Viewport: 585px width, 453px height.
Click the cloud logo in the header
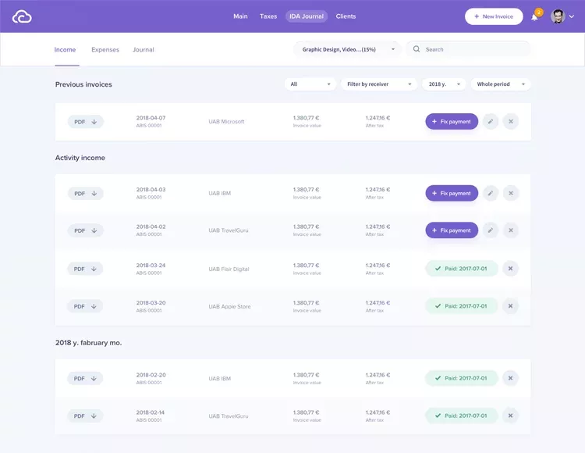tap(22, 16)
